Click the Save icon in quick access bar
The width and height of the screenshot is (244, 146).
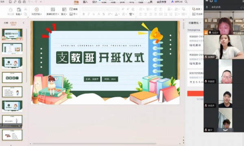click(x=10, y=2)
